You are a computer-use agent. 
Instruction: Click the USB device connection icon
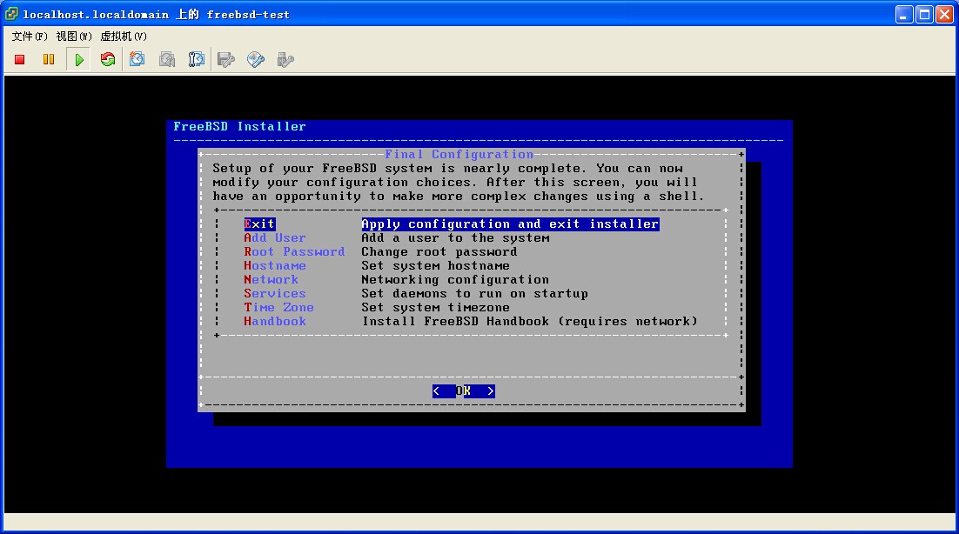[x=285, y=59]
